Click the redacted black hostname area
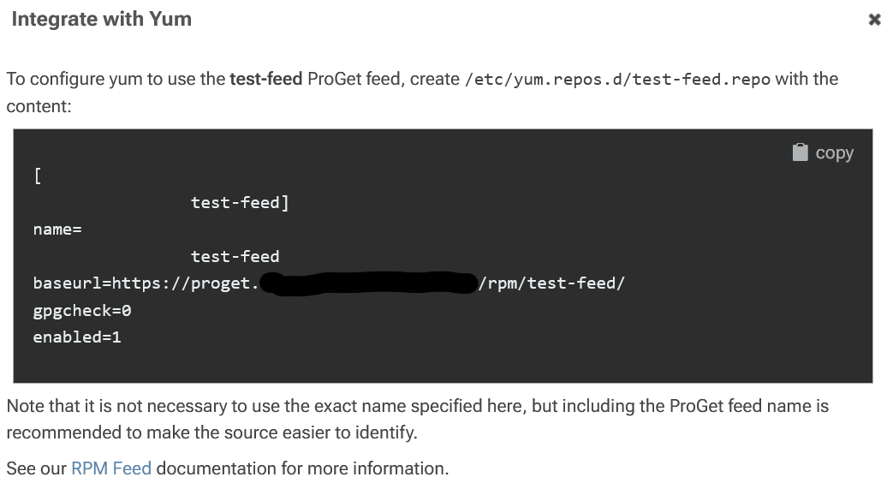881x483 pixels. tap(368, 283)
